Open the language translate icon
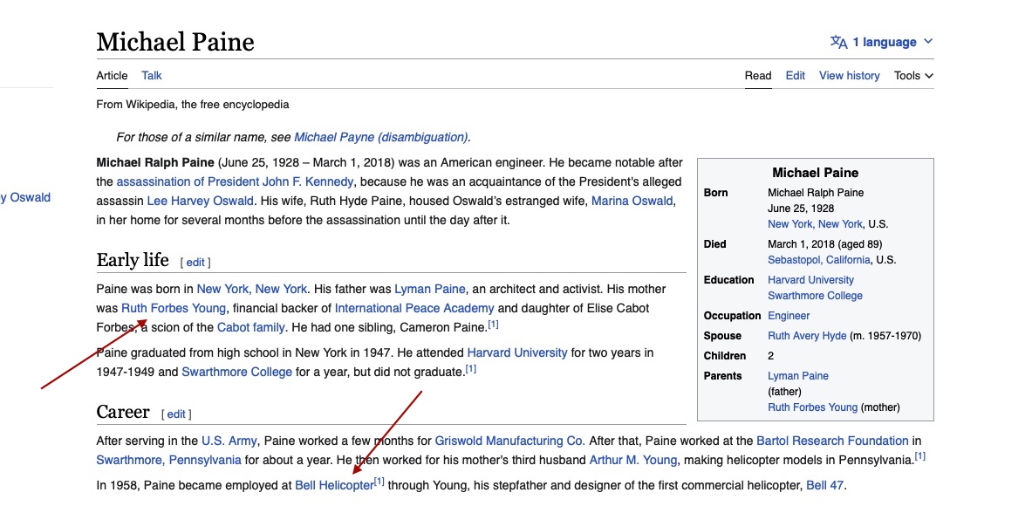 coord(838,42)
